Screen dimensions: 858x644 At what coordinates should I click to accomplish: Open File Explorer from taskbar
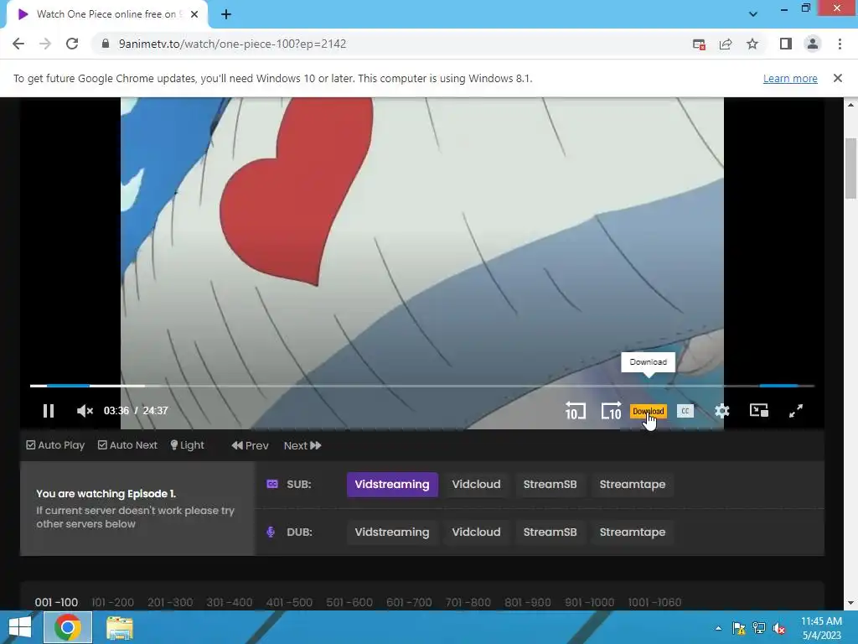[119, 628]
